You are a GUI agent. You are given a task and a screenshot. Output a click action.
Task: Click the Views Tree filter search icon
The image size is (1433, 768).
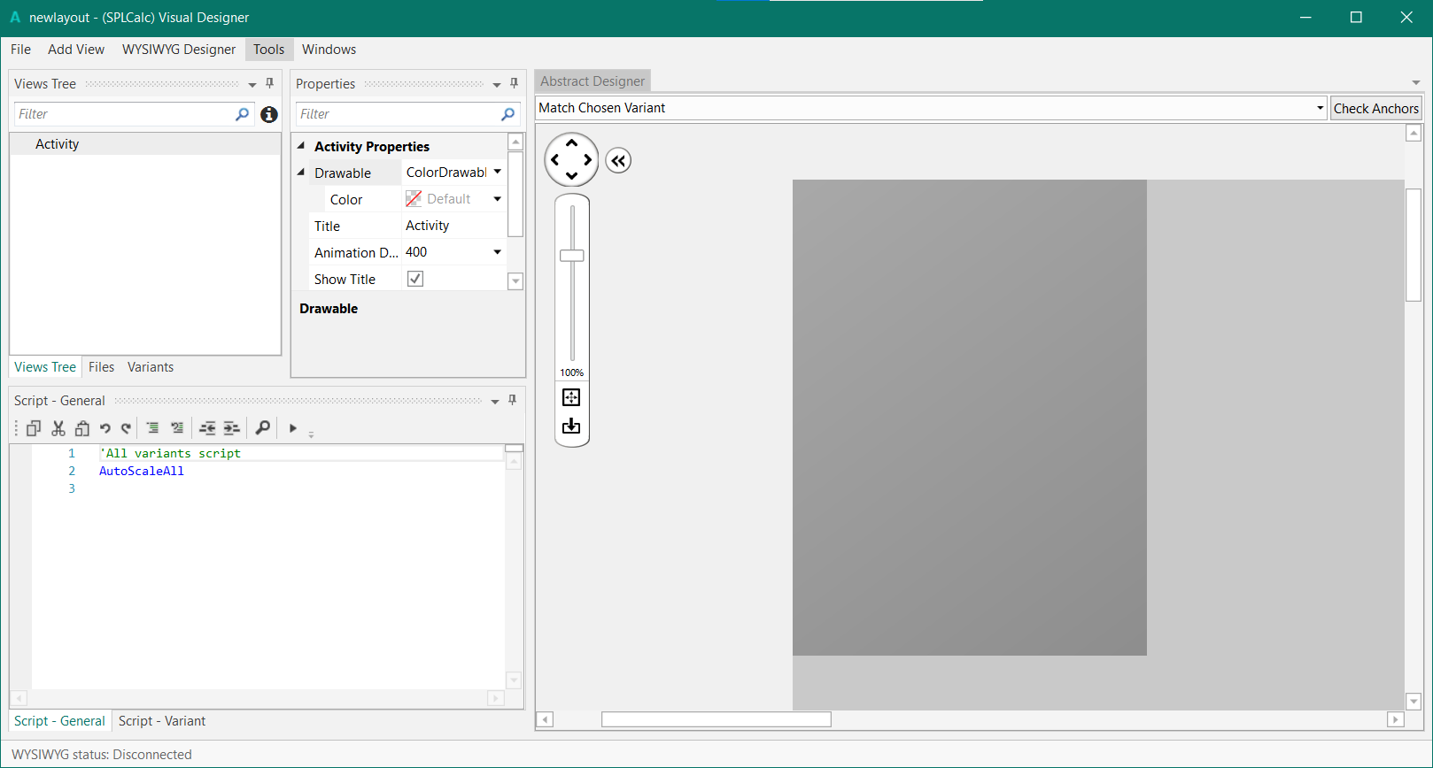click(242, 114)
